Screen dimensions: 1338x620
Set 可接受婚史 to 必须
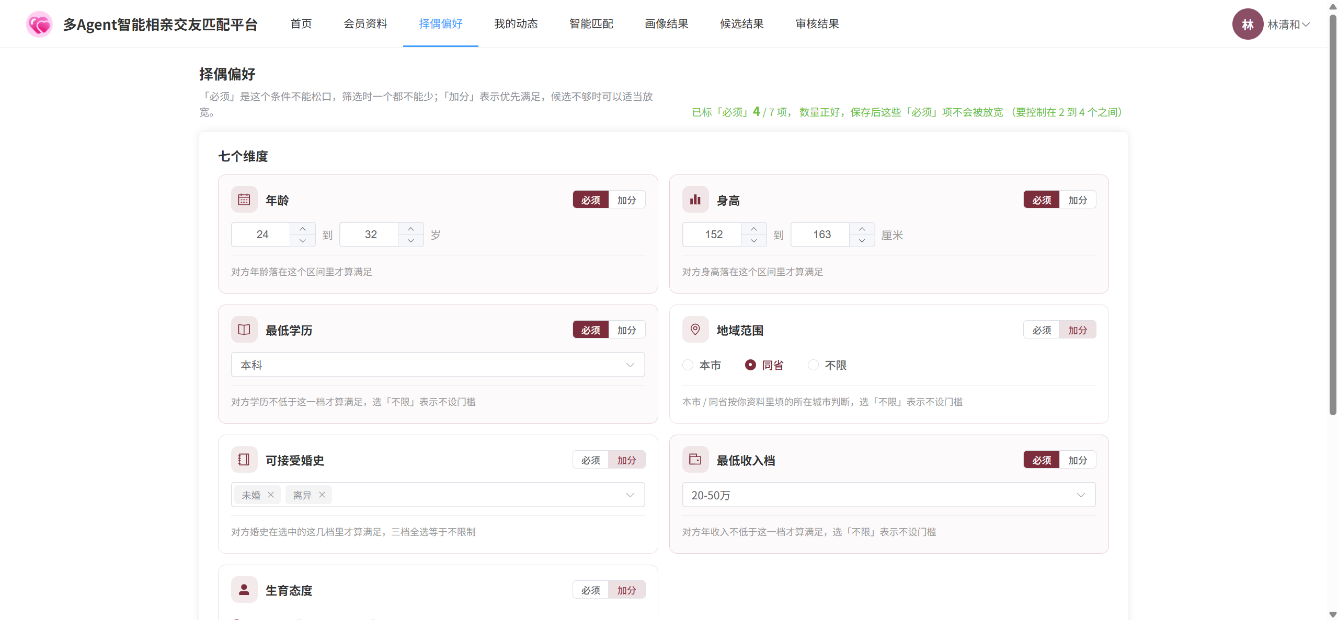pos(591,460)
